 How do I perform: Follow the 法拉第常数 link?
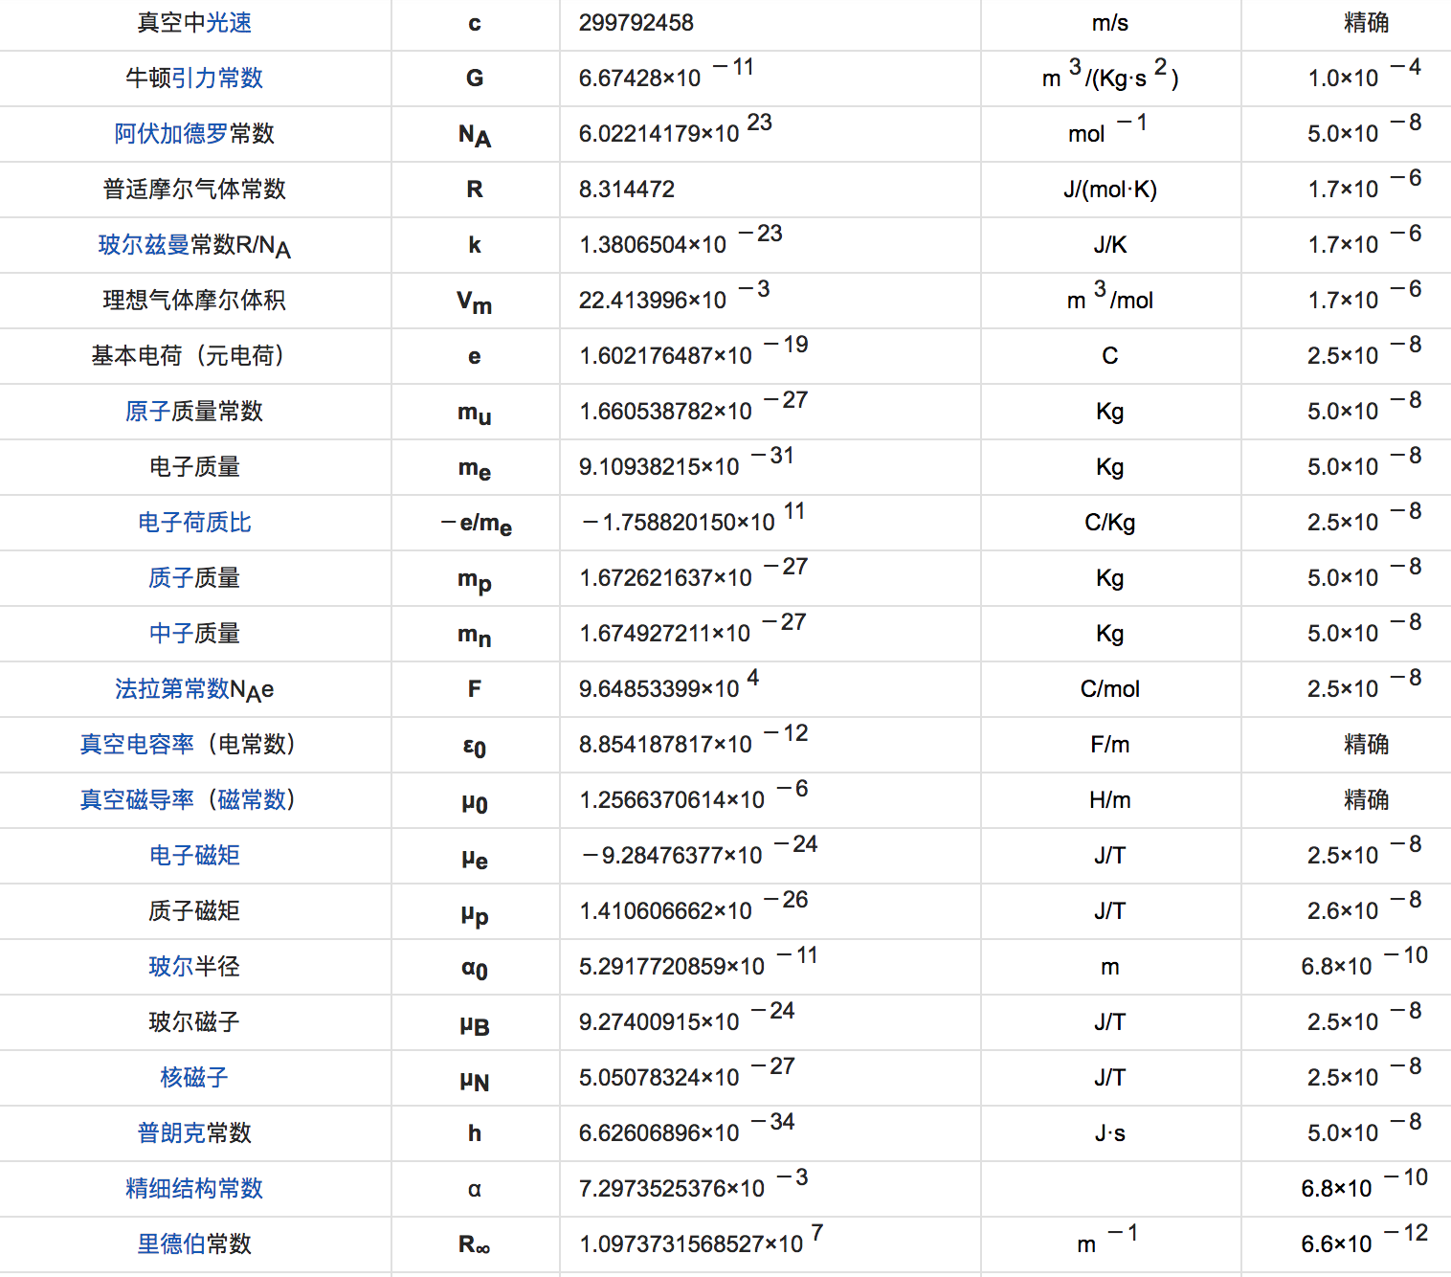click(172, 689)
